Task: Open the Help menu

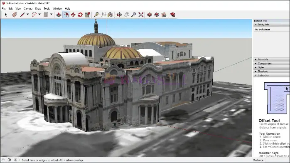Action: [68, 8]
